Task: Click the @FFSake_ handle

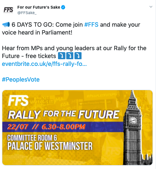Action: (x=27, y=13)
